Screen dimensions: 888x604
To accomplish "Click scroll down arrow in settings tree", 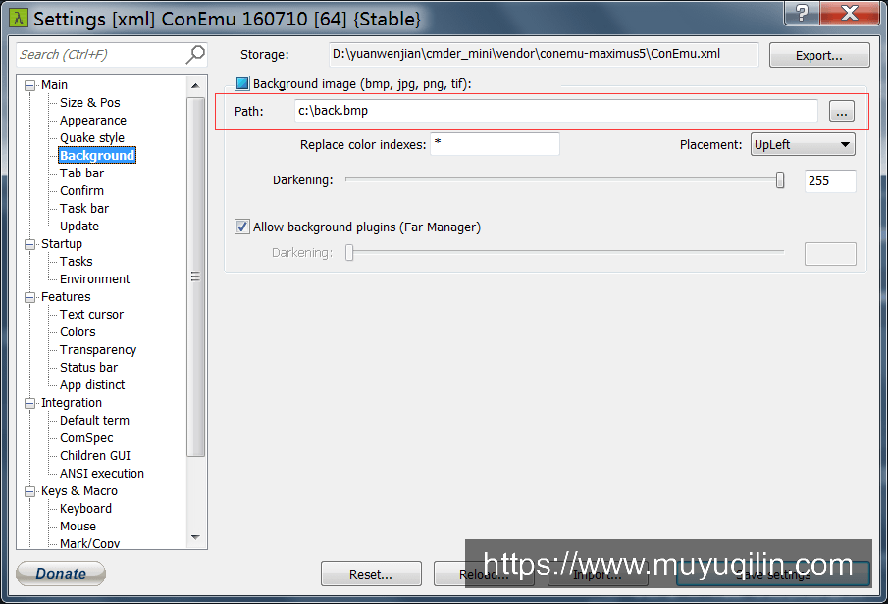I will point(195,537).
